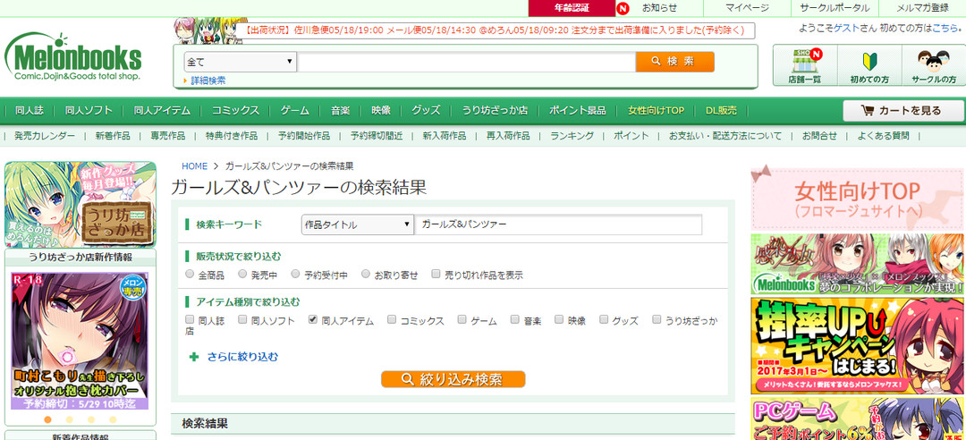
Task: Click the 初めての方 beginner icon
Action: (869, 65)
